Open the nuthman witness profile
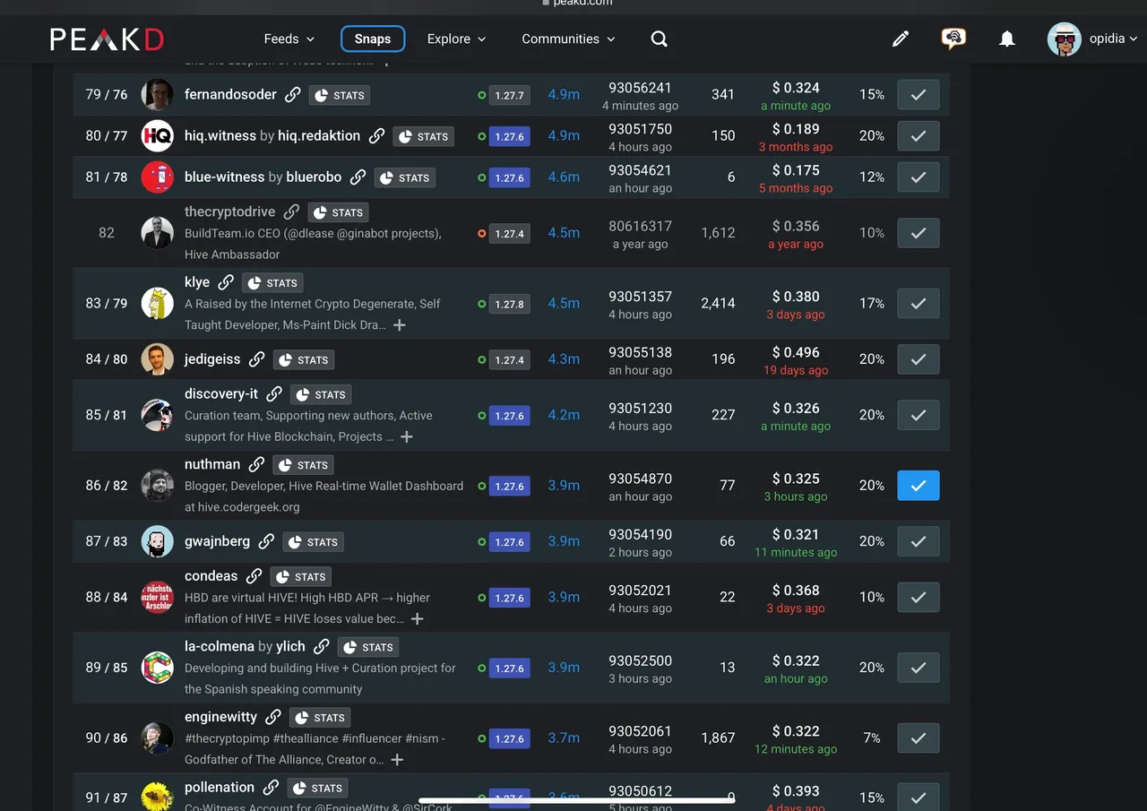 tap(212, 464)
